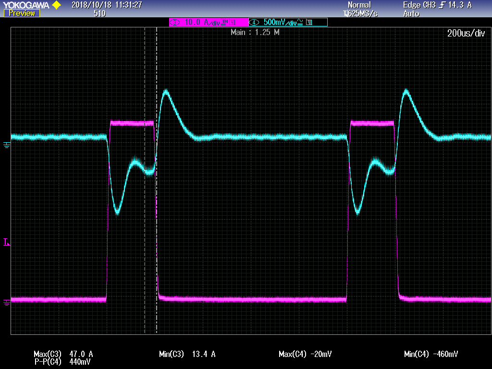Click the CH3 1M coupling icon
Viewport: 492px width, 369px height.
224,22
